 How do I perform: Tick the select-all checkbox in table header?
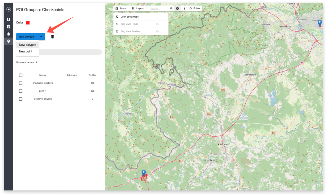(21, 75)
